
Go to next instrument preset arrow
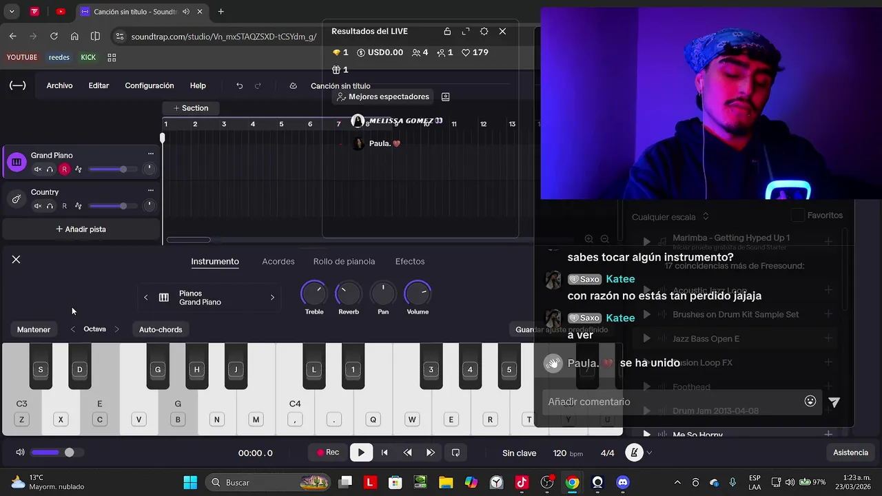272,298
